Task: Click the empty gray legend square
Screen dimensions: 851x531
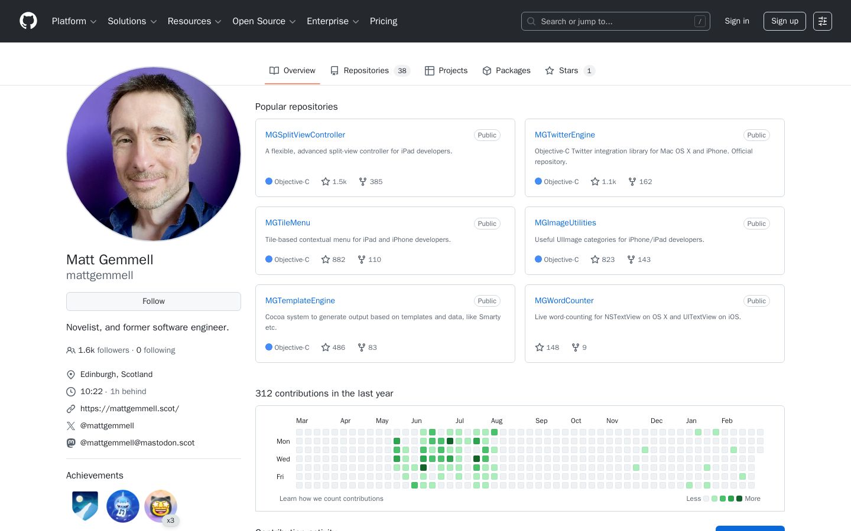Action: [706, 499]
